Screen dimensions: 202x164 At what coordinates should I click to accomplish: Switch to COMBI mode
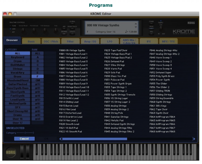coord(151,24)
